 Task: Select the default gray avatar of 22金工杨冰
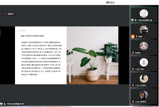tap(144, 62)
